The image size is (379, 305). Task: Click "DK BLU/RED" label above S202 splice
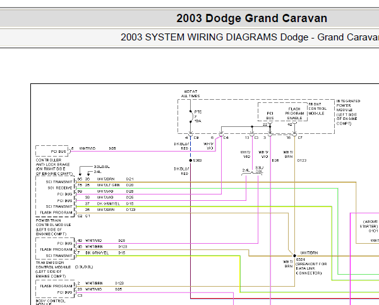click(x=181, y=147)
